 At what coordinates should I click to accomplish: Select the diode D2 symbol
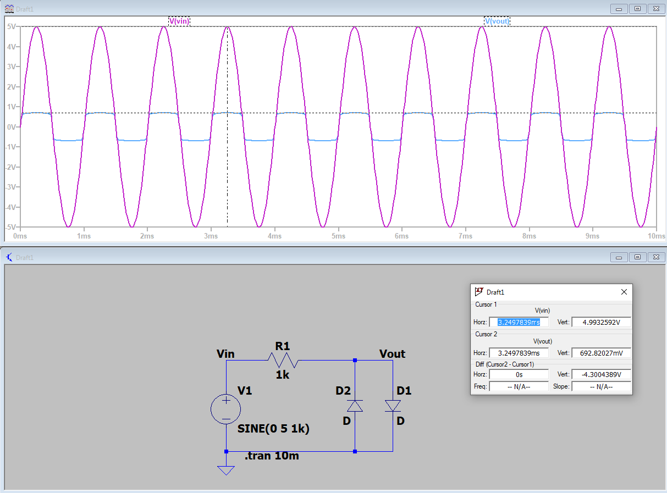coord(355,406)
